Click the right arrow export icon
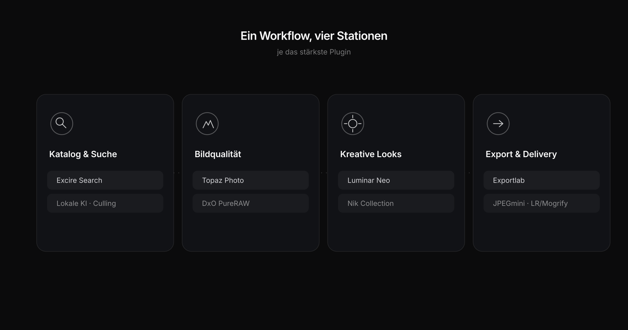 (x=498, y=124)
